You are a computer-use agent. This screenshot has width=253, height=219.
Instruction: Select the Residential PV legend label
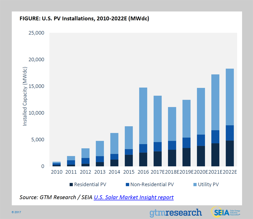pos(90,184)
